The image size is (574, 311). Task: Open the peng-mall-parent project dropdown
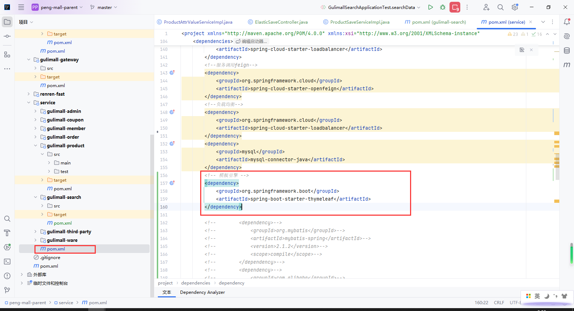[x=57, y=7]
